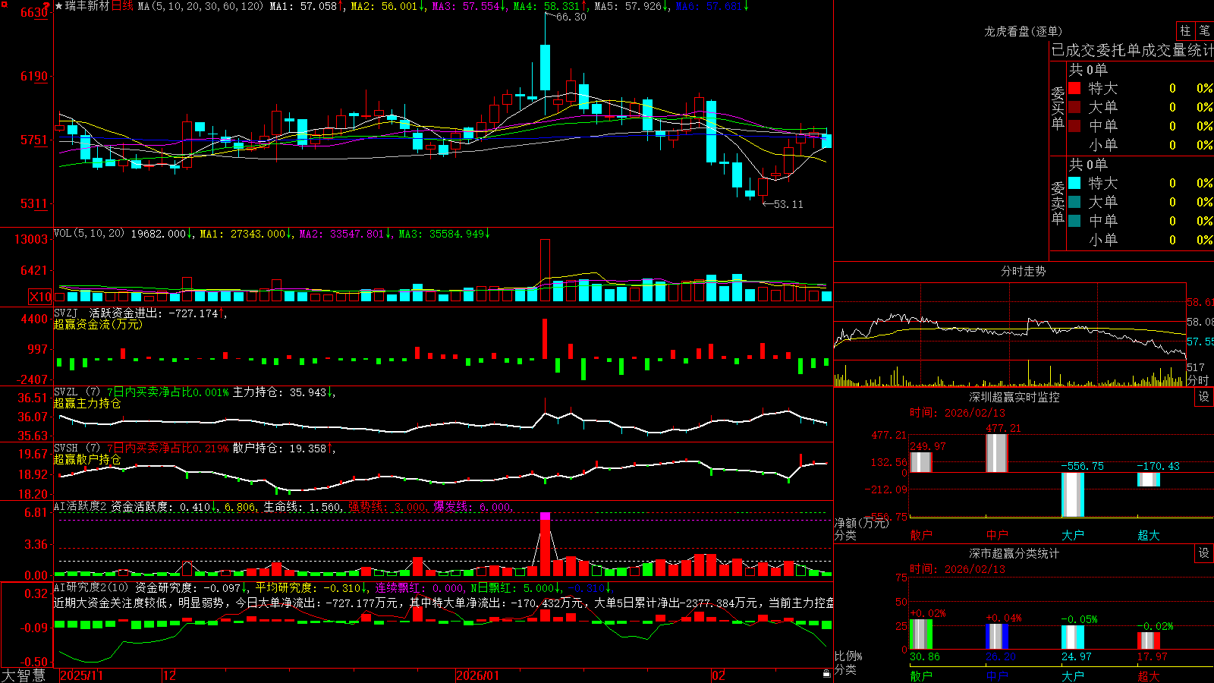Click the 小单 row under 委卖单
This screenshot has width=1214, height=683.
1140,240
